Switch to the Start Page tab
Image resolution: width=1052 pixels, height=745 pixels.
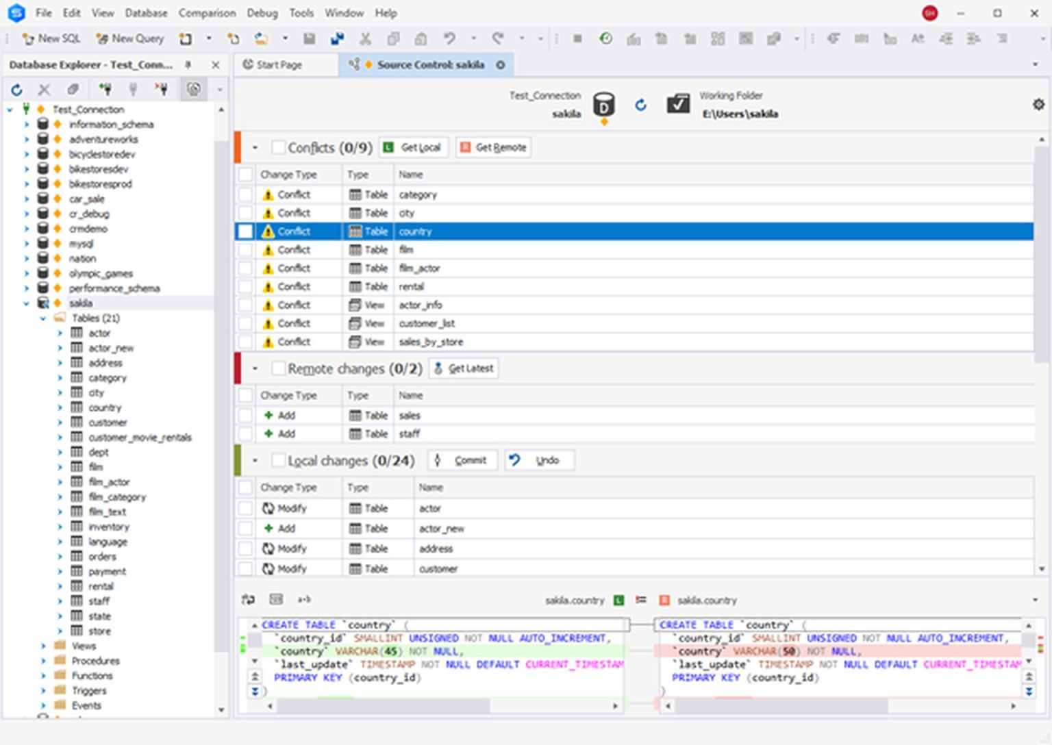(279, 64)
